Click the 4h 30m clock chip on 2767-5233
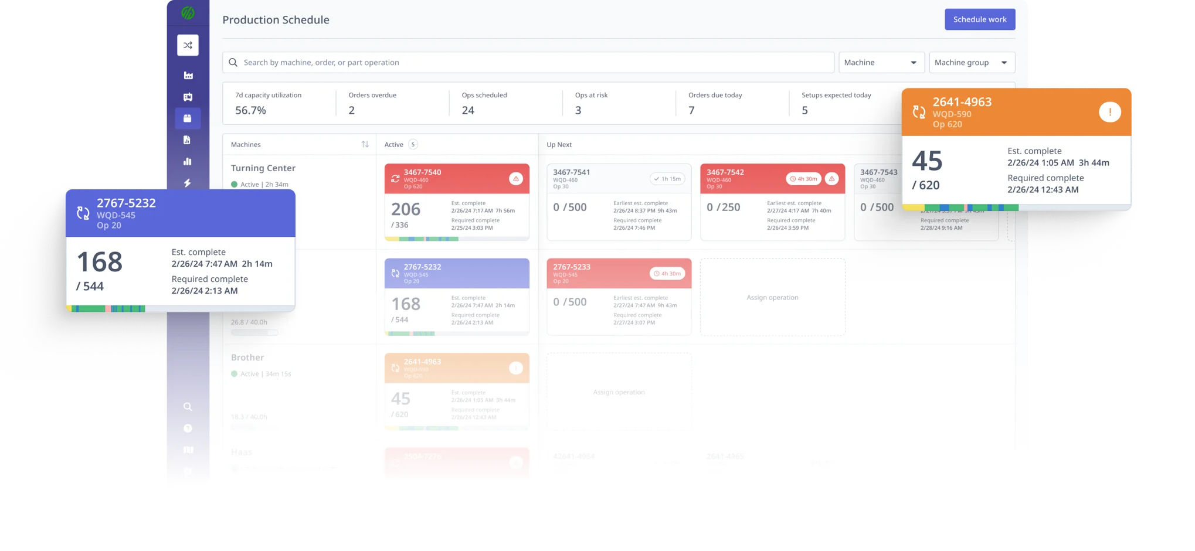Screen dimensions: 1195x551 click(x=667, y=273)
